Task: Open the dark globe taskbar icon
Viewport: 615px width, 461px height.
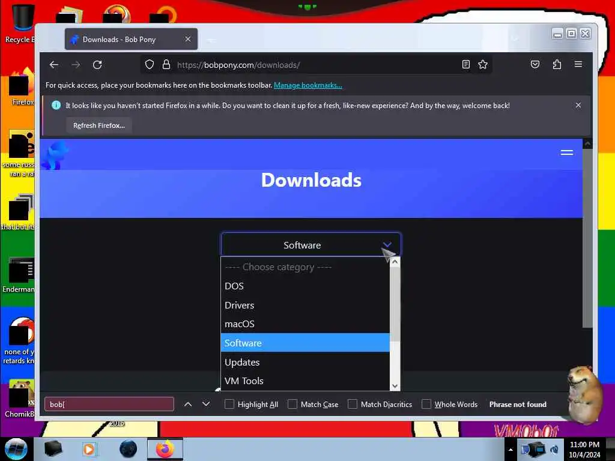Action: pyautogui.click(x=128, y=449)
